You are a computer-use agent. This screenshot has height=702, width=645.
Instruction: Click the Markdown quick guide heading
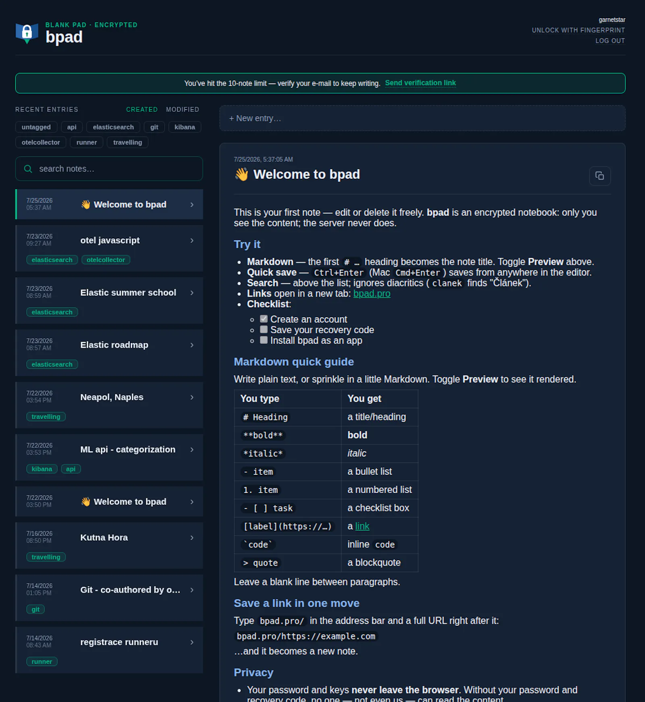(x=294, y=362)
